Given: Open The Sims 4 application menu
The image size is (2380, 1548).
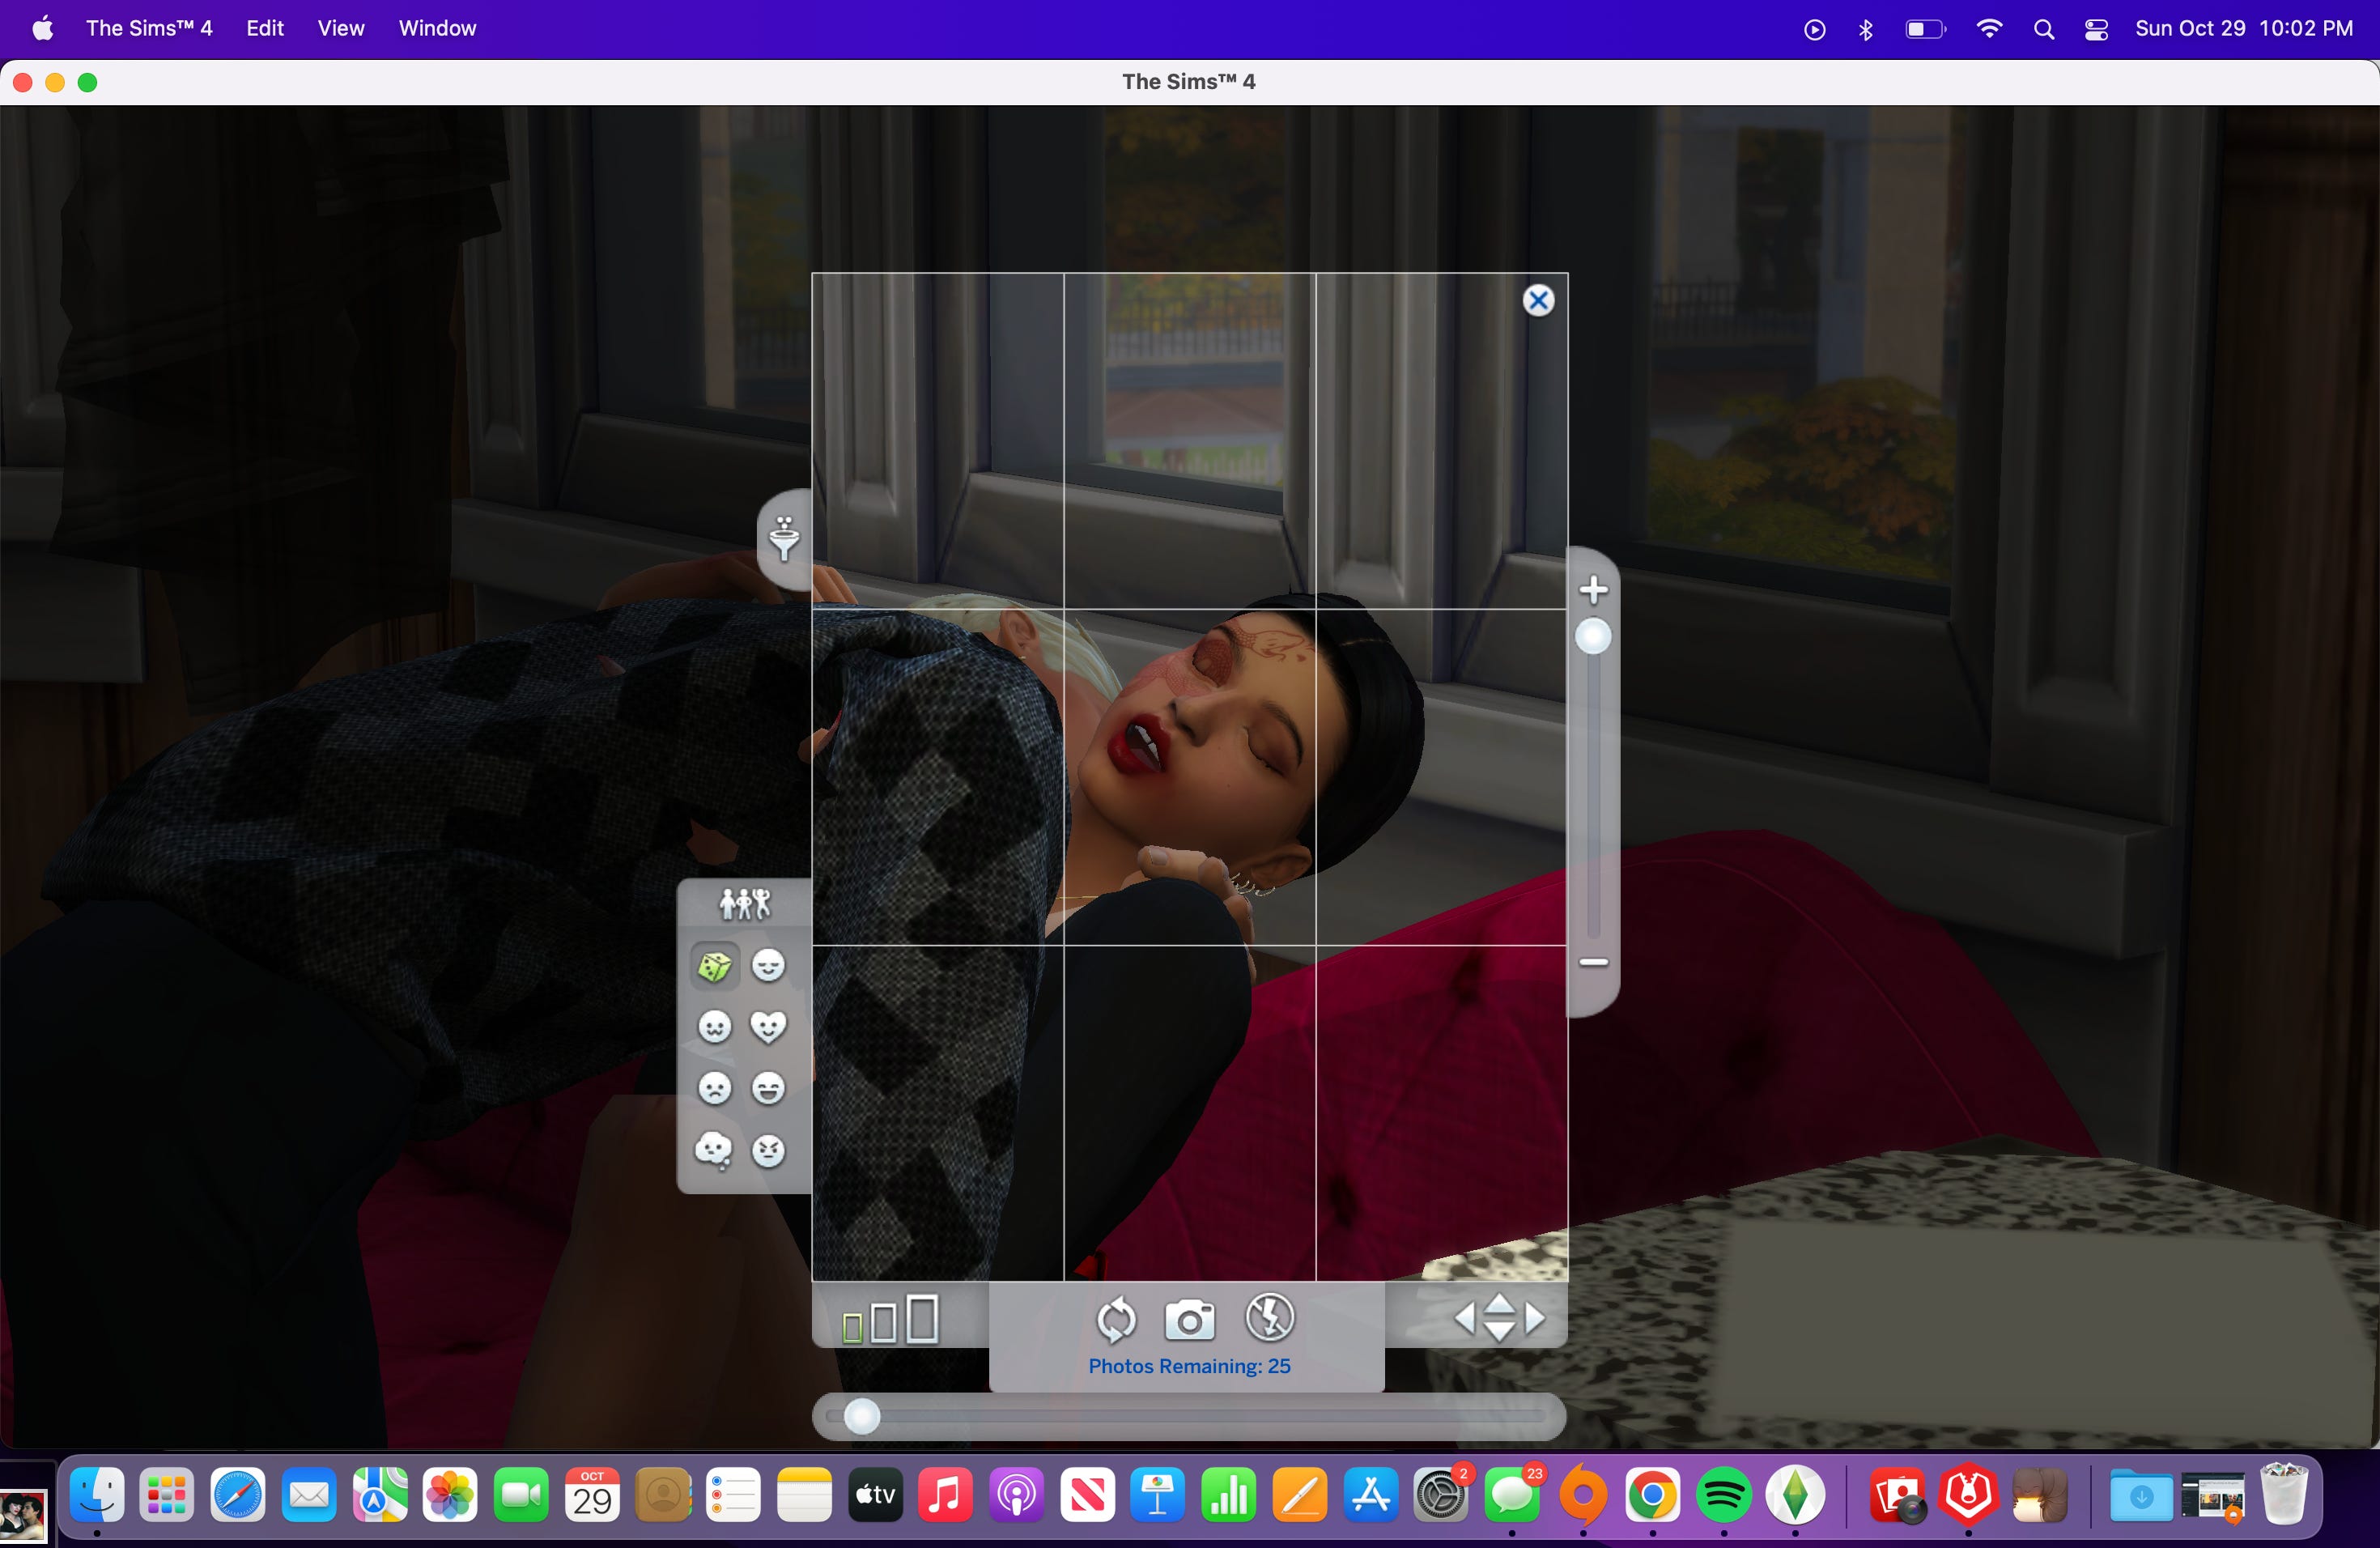Looking at the screenshot, I should point(149,28).
